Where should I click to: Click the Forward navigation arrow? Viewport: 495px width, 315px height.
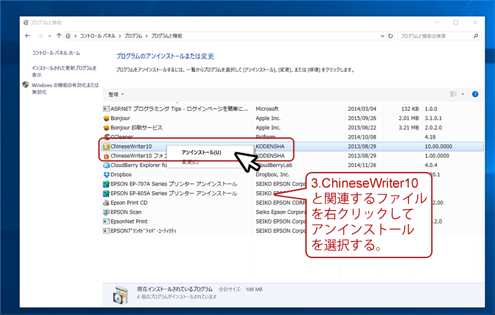pos(40,36)
